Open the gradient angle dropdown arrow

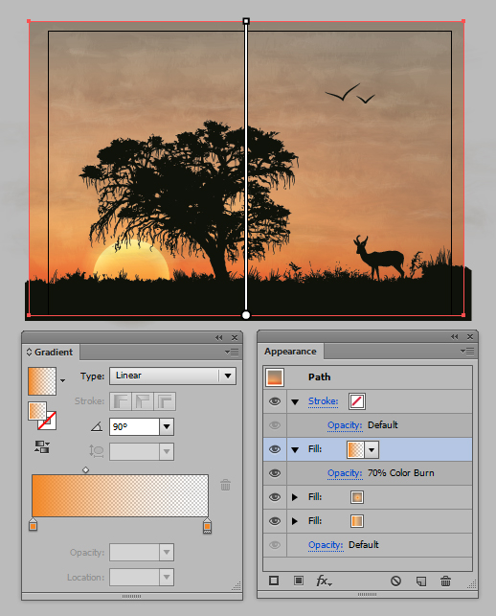click(x=167, y=426)
